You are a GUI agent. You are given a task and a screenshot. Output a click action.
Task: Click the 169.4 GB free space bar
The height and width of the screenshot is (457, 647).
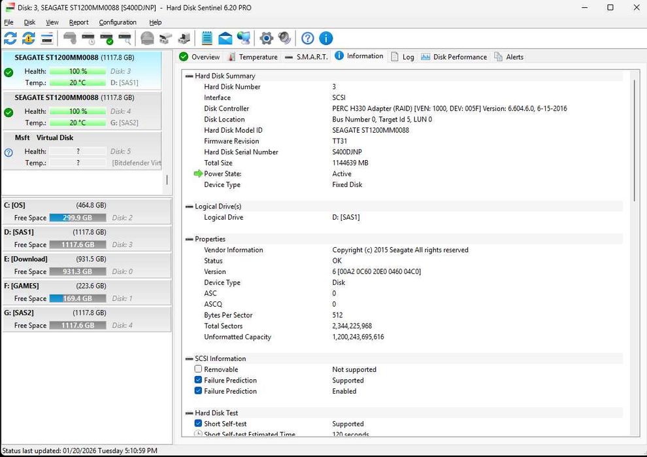point(78,298)
